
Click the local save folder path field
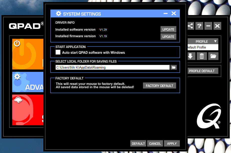112,67
